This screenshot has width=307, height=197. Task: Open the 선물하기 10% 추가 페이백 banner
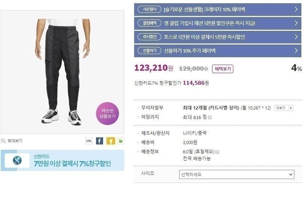click(x=218, y=51)
